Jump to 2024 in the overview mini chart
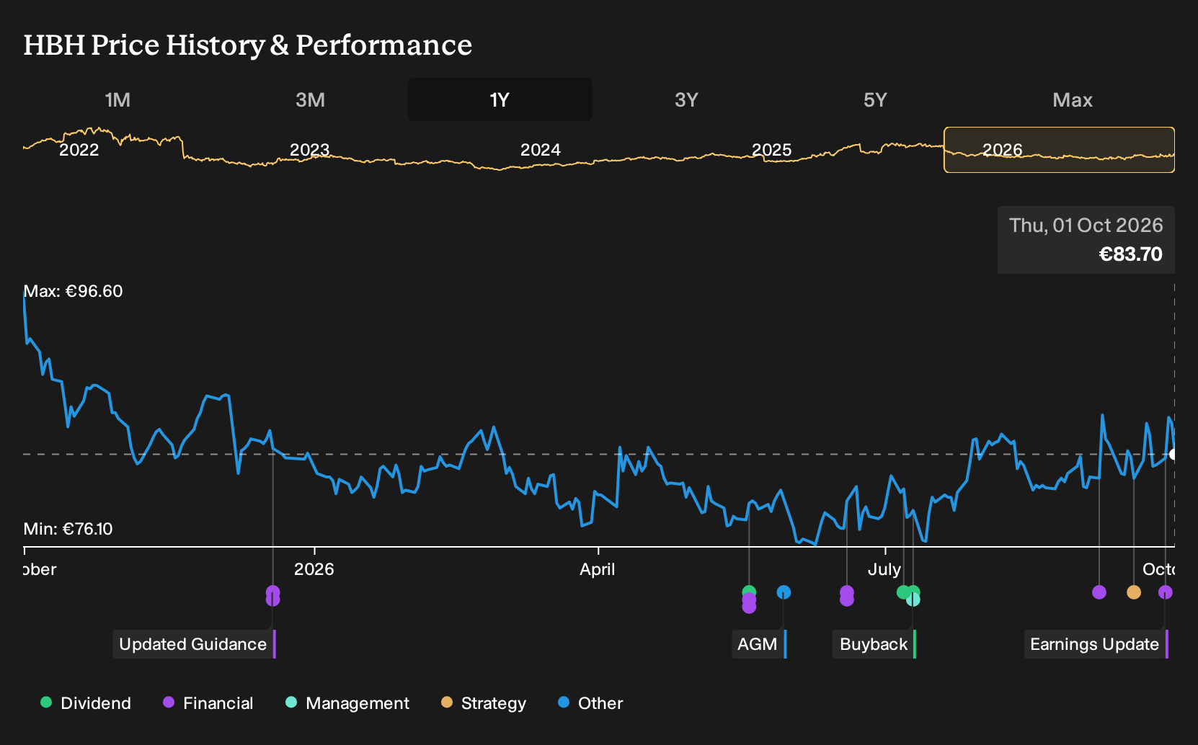Image resolution: width=1198 pixels, height=745 pixels. tap(541, 150)
